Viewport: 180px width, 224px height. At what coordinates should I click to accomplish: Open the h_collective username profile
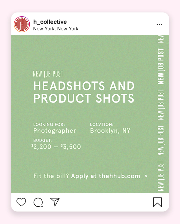pyautogui.click(x=50, y=22)
